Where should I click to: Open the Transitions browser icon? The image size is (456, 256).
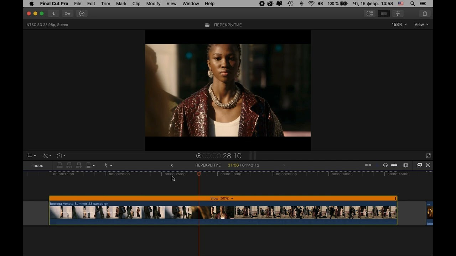coord(428,165)
